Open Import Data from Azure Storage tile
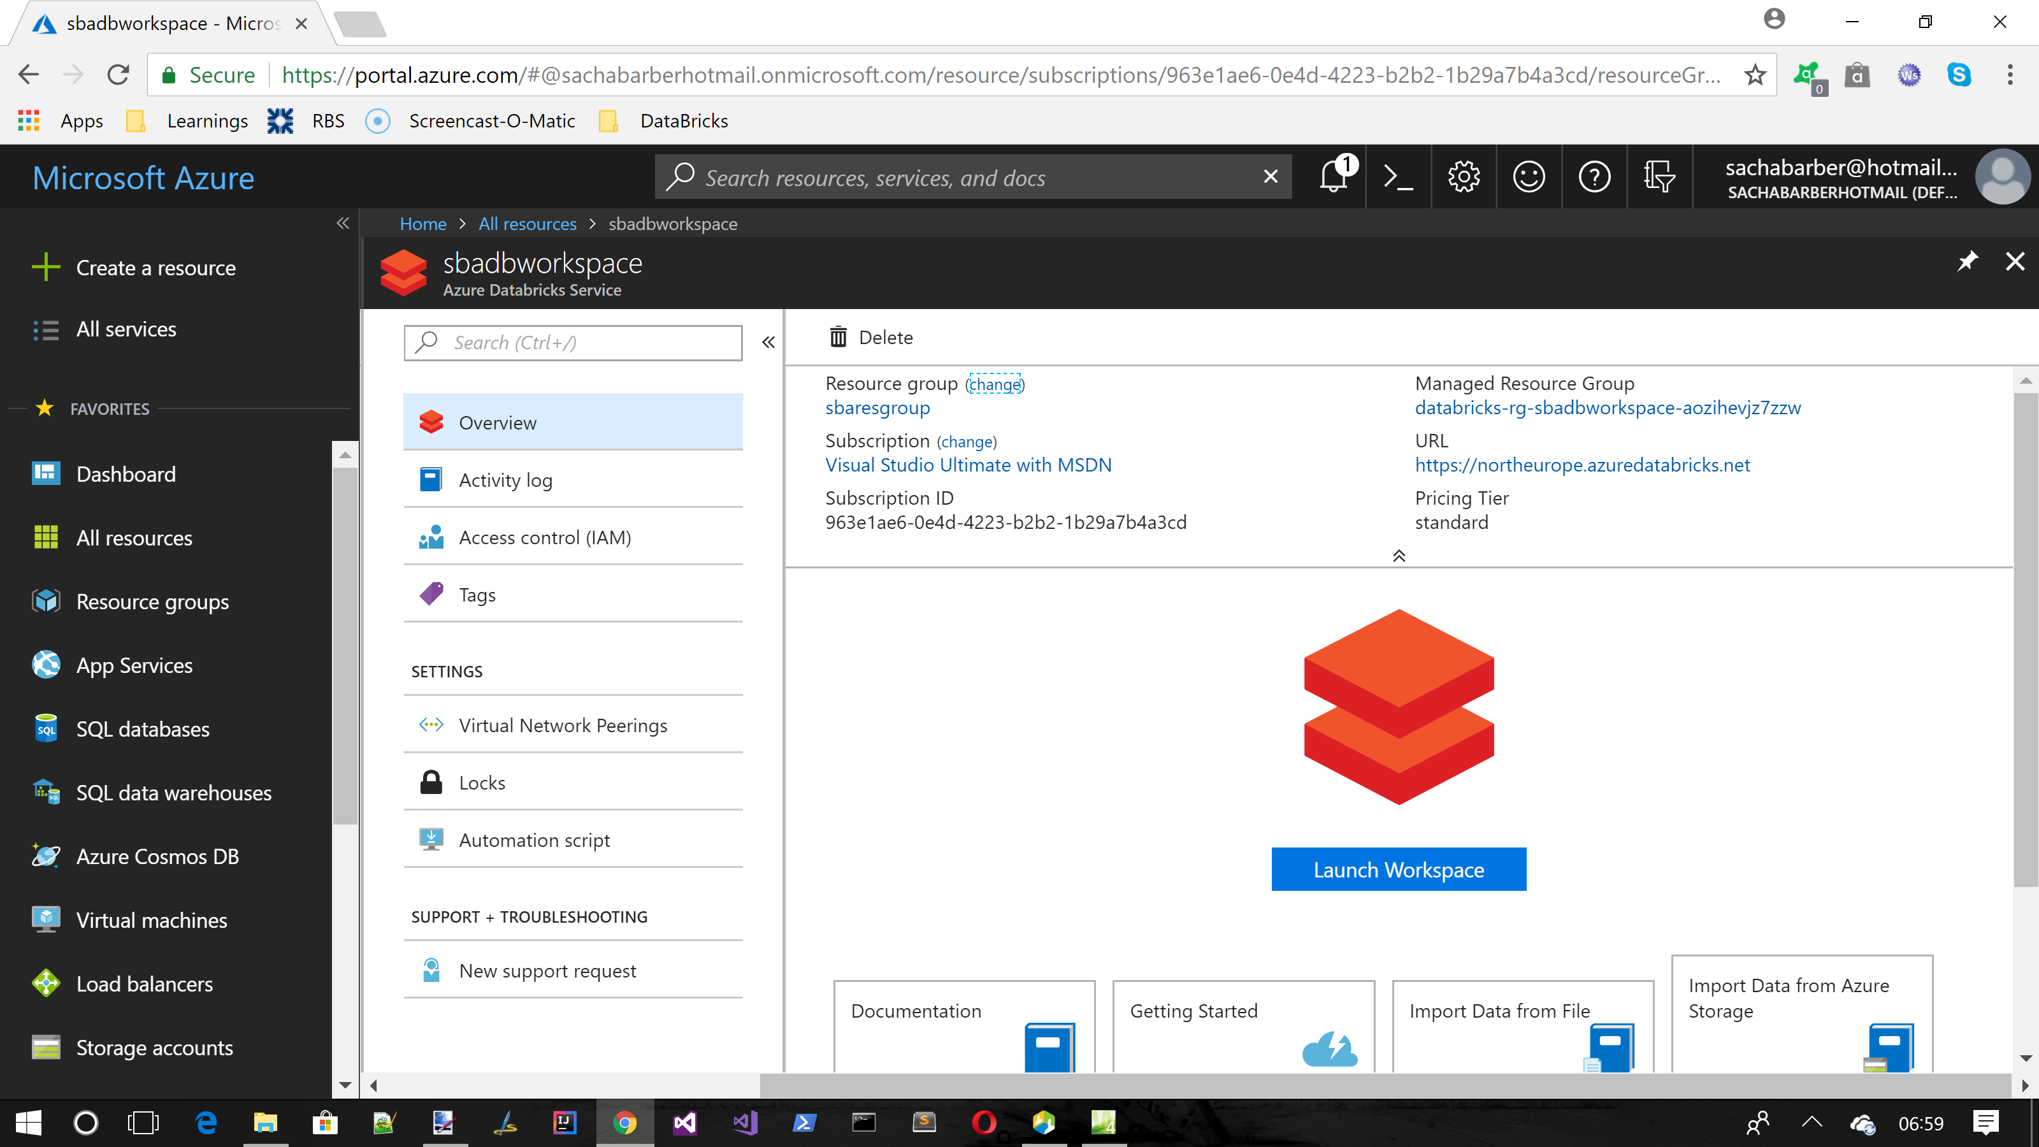 click(1803, 1014)
